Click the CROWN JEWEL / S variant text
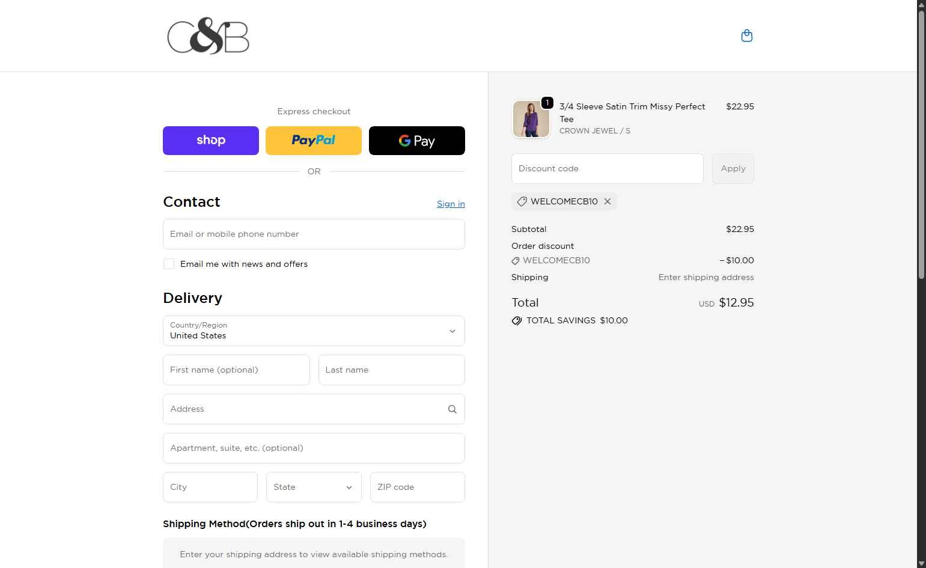This screenshot has height=568, width=926. 595,131
